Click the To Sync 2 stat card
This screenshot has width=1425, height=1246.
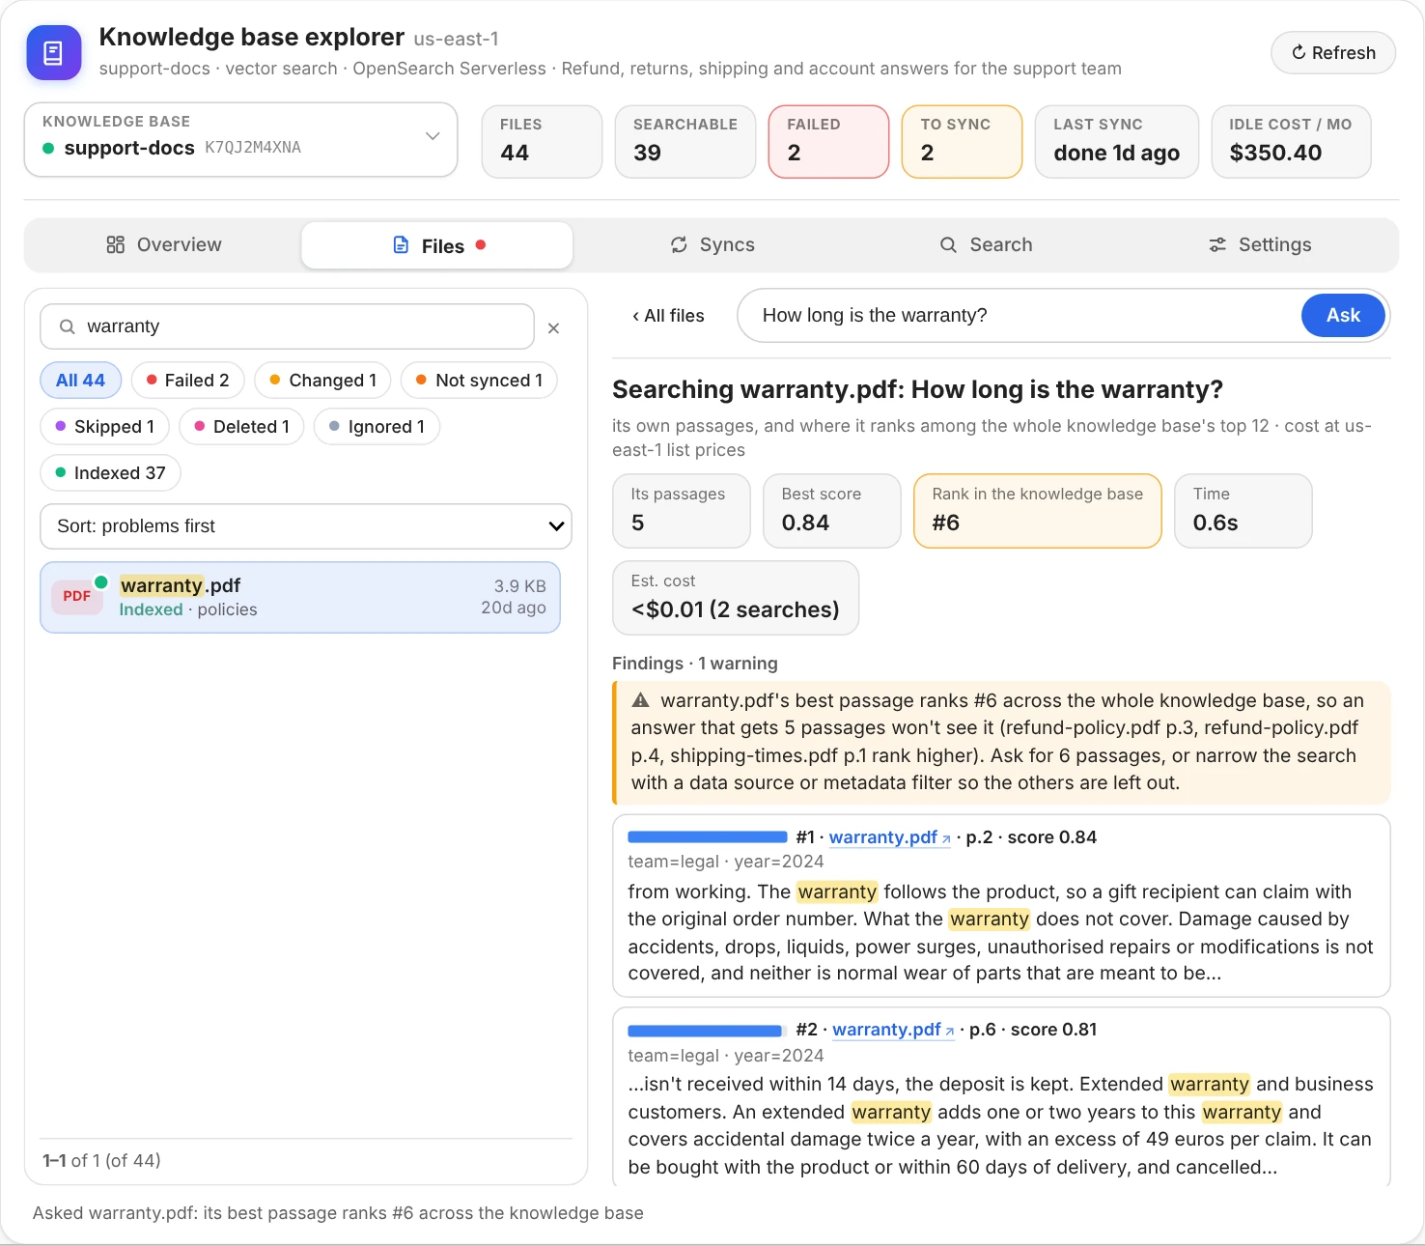(962, 142)
